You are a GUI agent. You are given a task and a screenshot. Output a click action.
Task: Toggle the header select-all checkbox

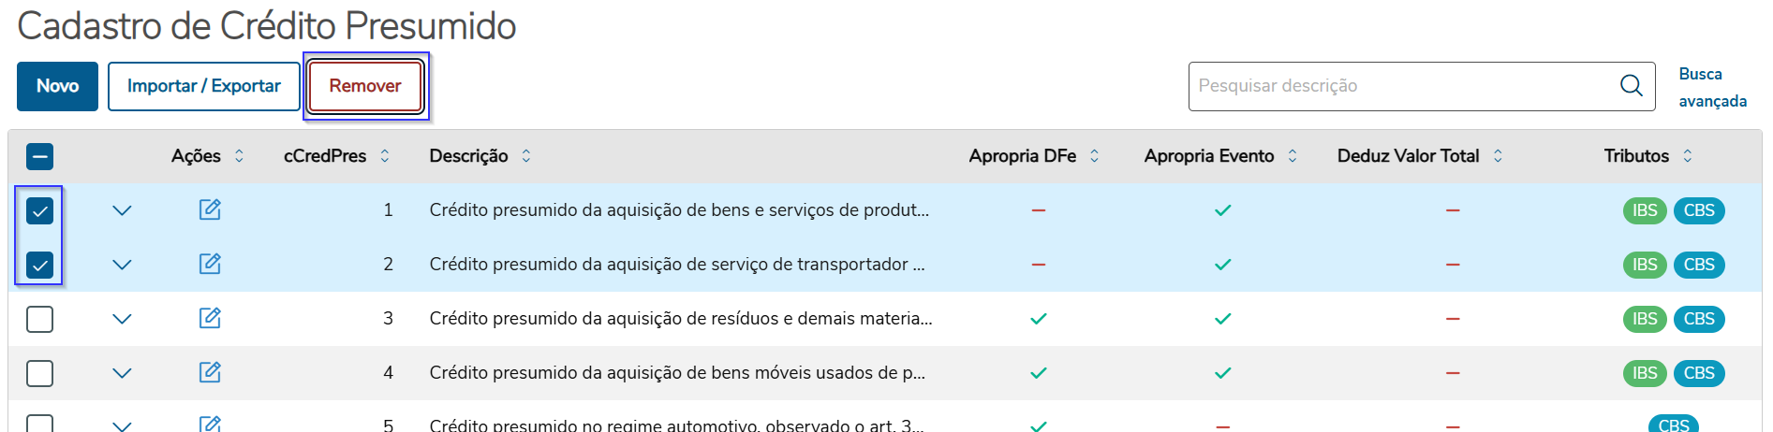click(x=39, y=156)
